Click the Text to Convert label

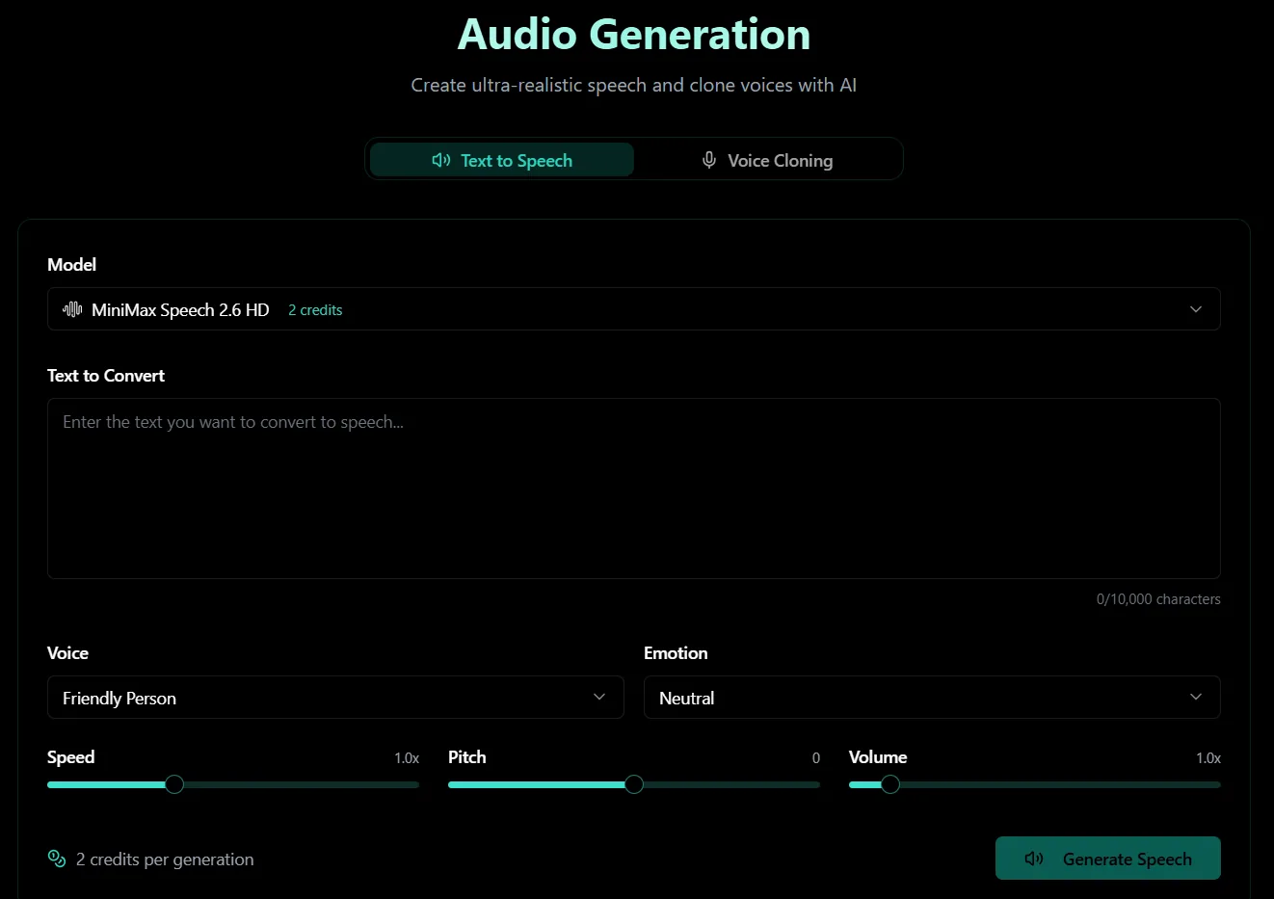[106, 376]
